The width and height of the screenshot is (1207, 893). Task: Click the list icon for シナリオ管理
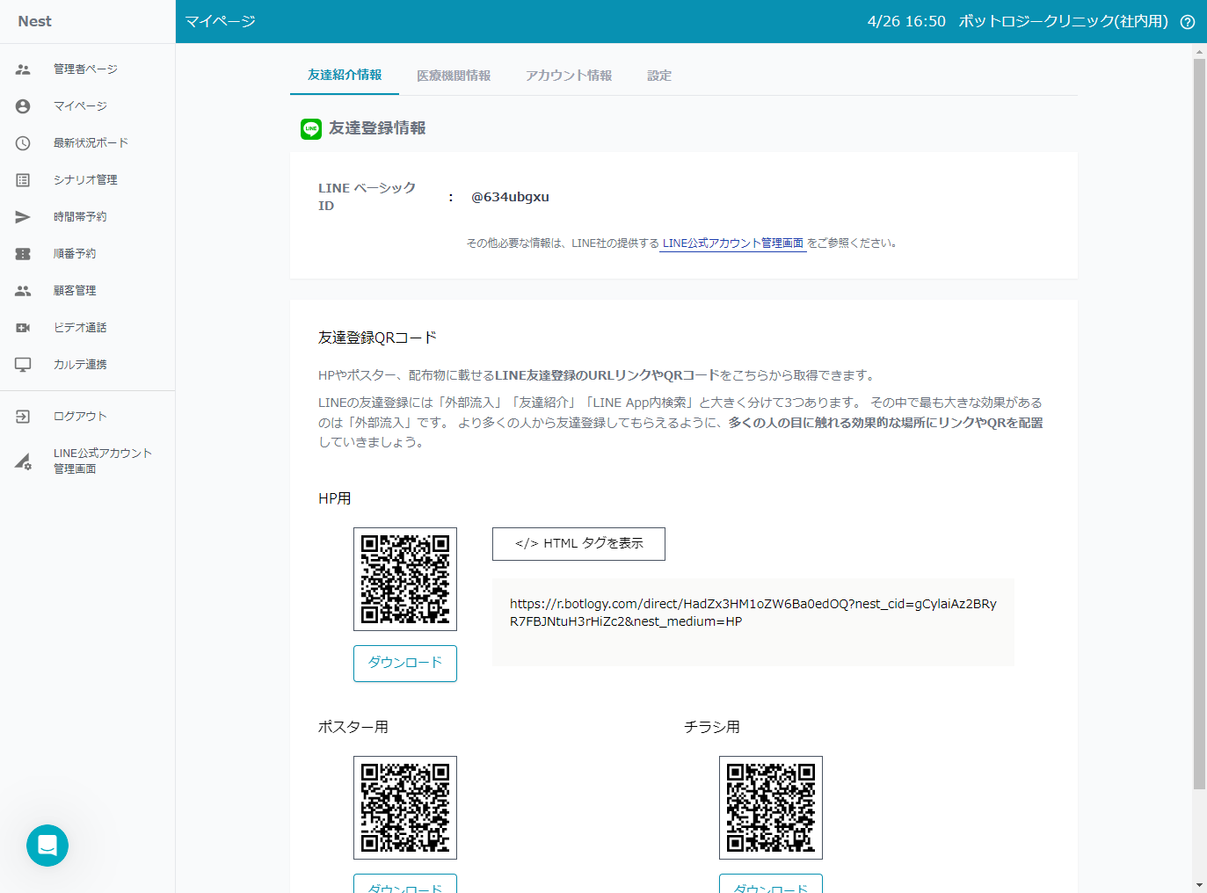click(23, 180)
